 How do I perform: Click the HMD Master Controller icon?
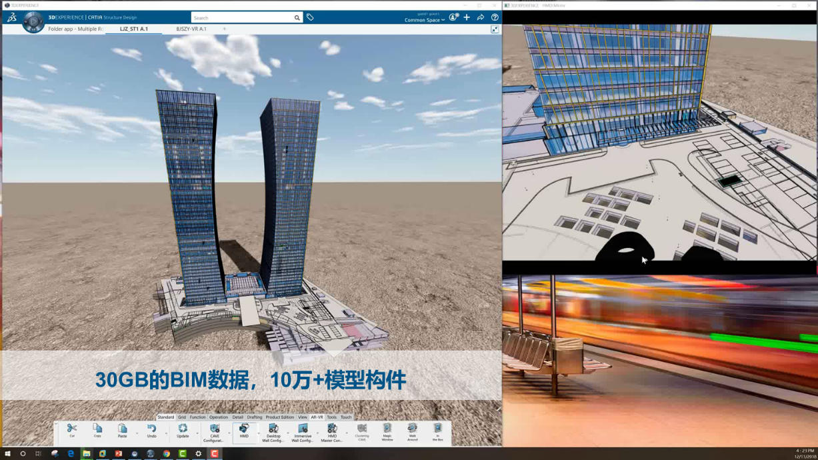pyautogui.click(x=331, y=431)
